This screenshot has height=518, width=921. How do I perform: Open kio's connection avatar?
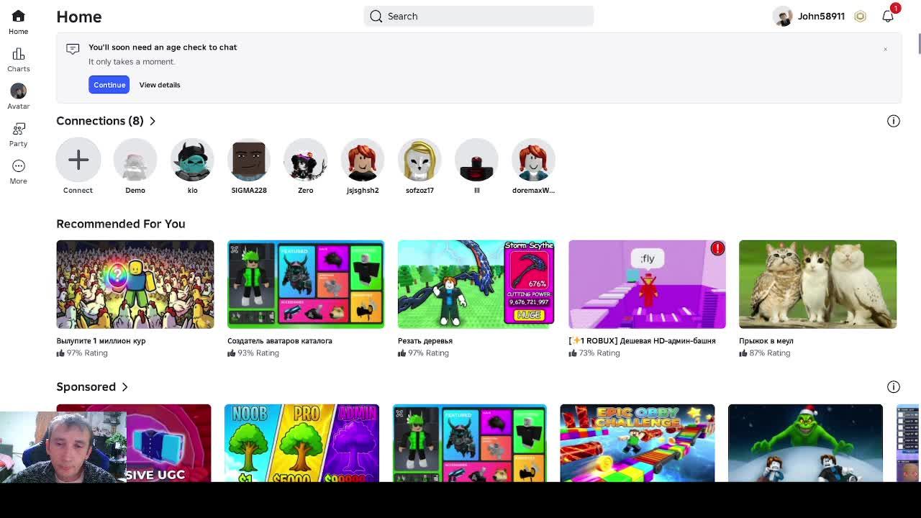pos(192,160)
